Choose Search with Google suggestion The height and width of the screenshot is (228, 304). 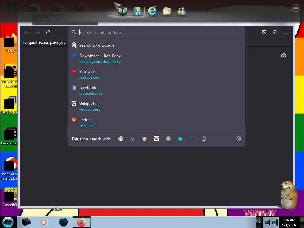pos(156,45)
